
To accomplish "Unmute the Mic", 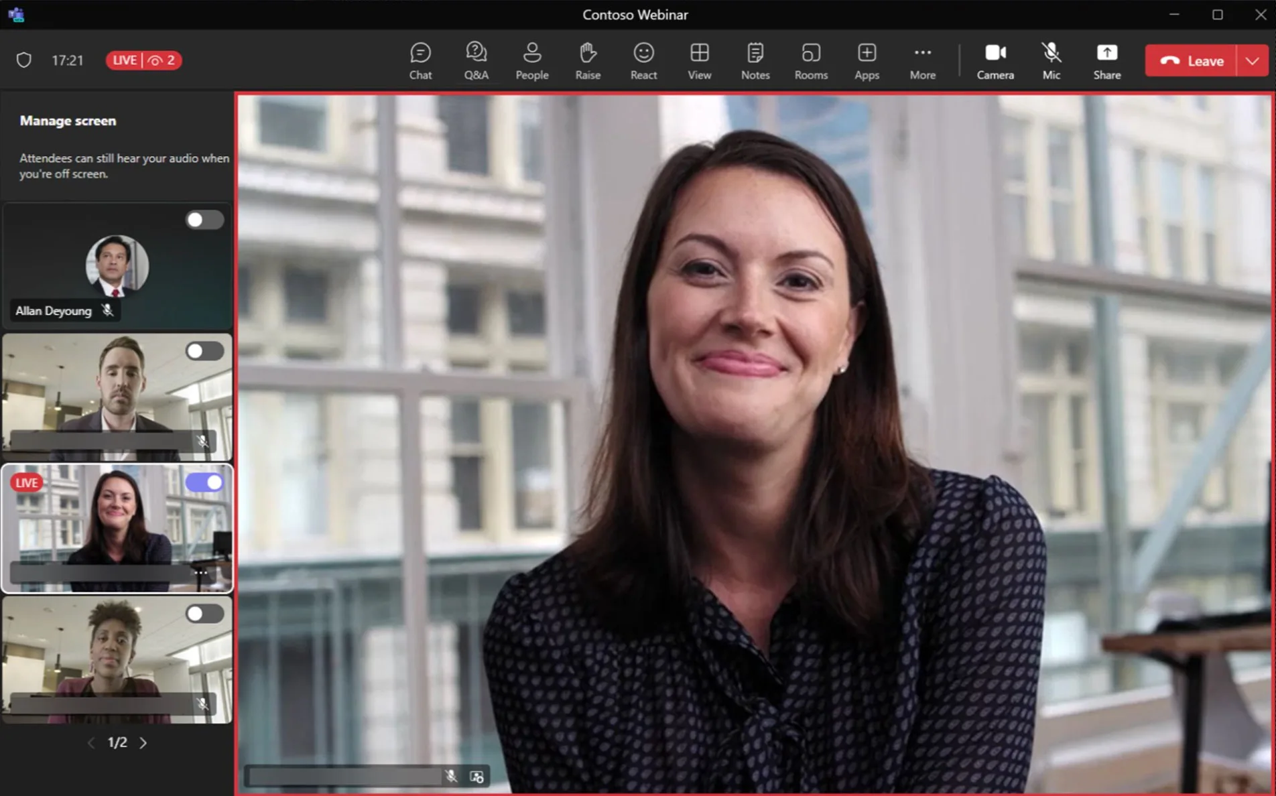I will point(1051,60).
